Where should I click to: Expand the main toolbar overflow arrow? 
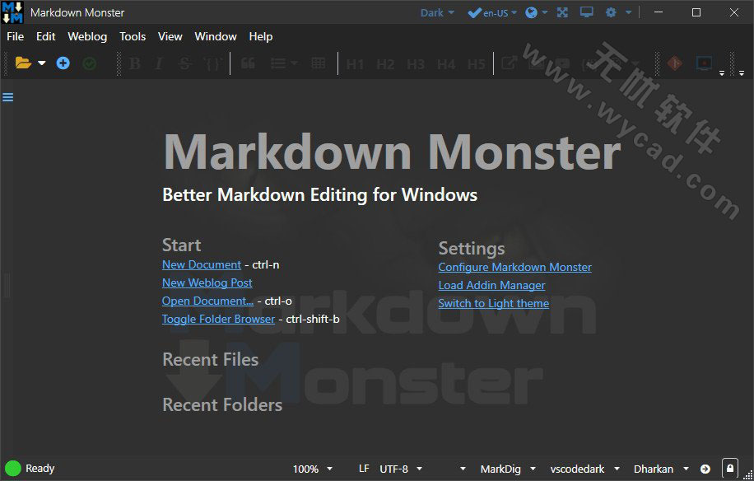tap(722, 73)
